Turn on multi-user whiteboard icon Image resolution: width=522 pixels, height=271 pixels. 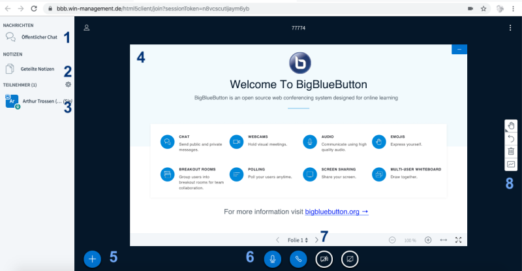click(511, 165)
